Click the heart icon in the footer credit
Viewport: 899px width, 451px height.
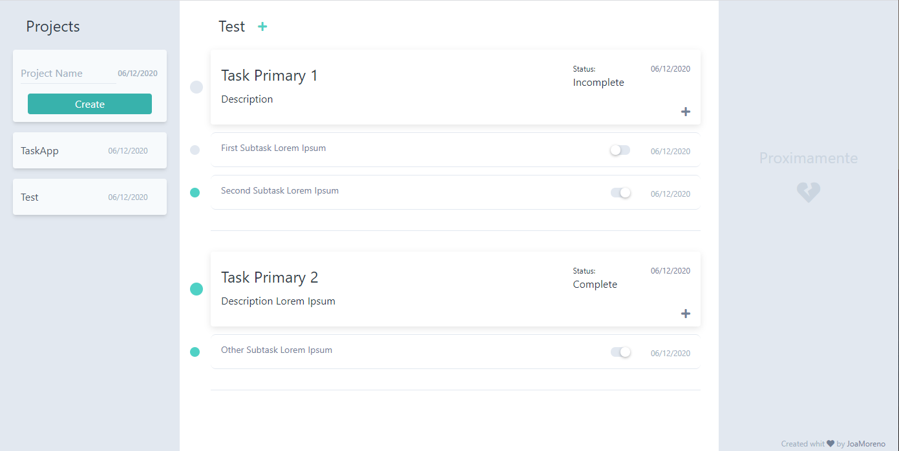pyautogui.click(x=830, y=443)
